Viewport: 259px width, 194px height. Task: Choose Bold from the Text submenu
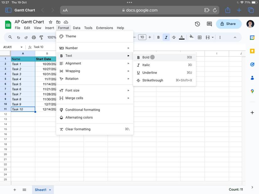coord(146,57)
